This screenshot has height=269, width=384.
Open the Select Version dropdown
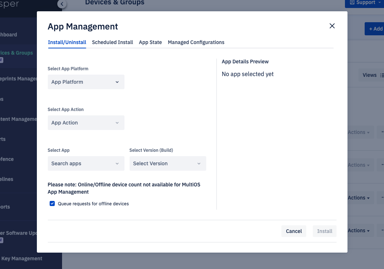[x=168, y=163]
